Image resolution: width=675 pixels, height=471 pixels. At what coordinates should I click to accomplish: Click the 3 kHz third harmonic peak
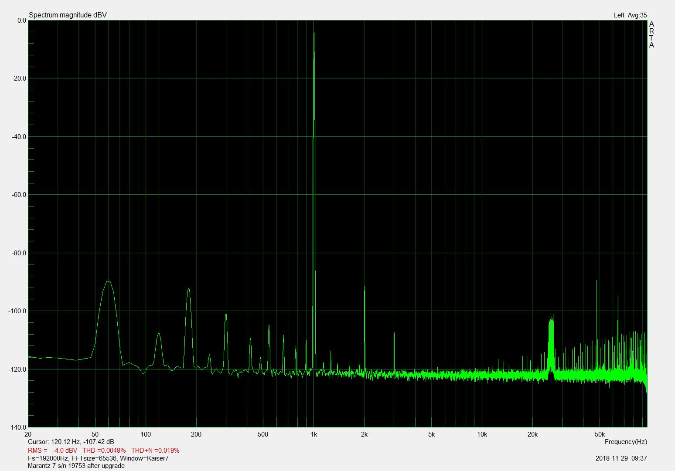coord(394,334)
